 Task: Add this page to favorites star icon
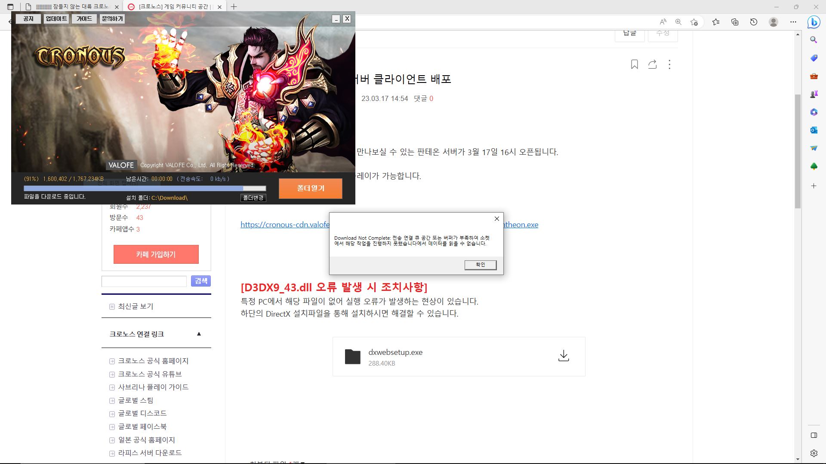pyautogui.click(x=694, y=22)
